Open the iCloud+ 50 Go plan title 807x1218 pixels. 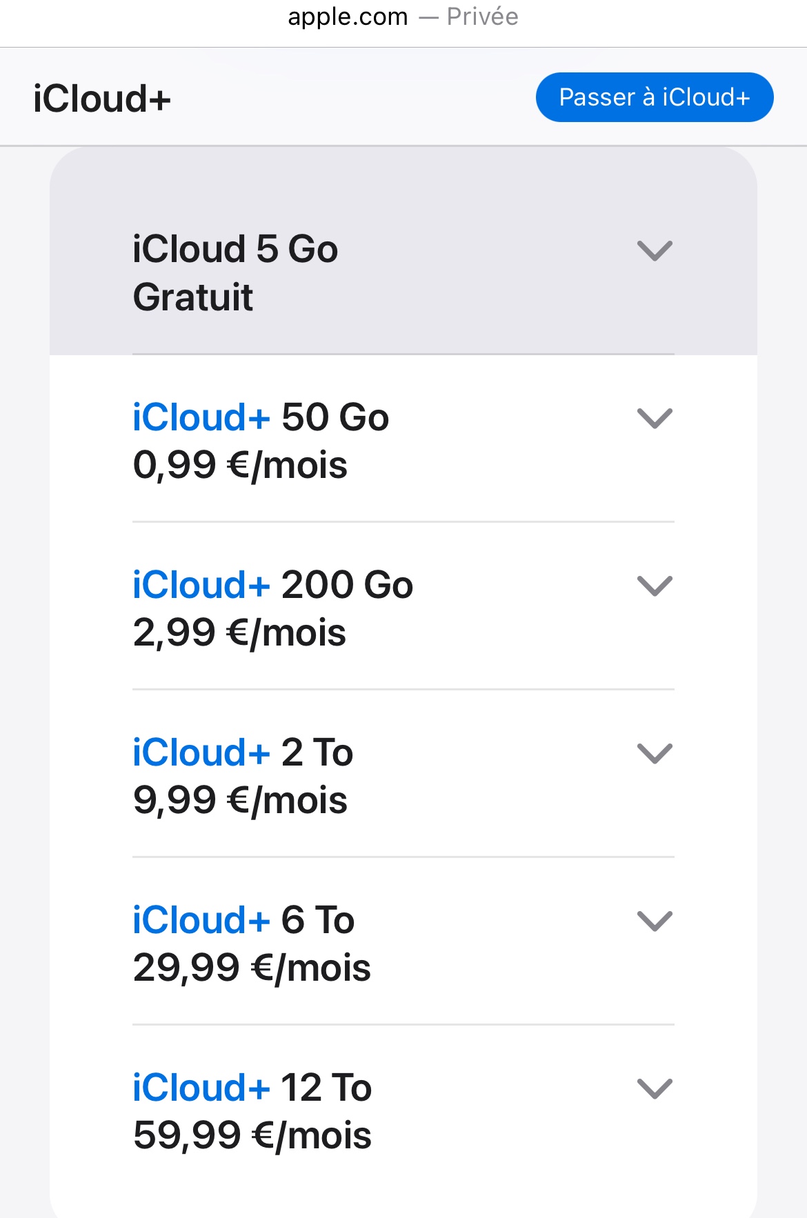(x=261, y=417)
